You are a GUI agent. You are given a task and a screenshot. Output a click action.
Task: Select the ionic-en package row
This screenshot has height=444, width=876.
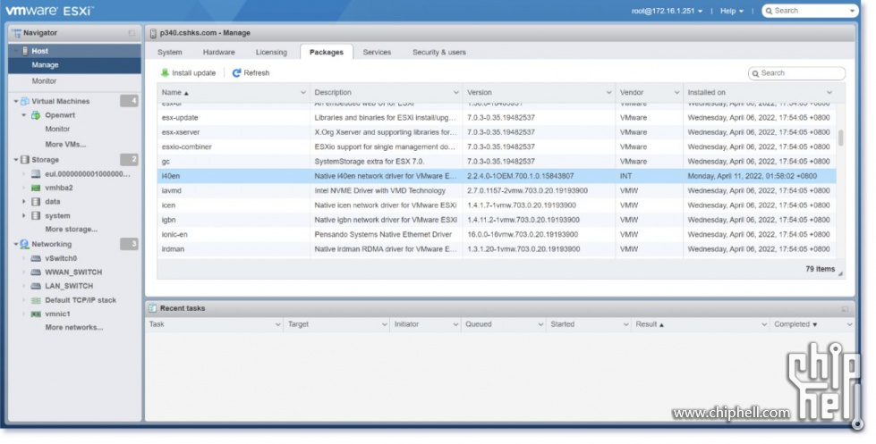[497, 235]
